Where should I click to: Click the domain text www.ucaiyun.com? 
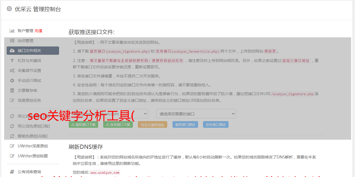(x=105, y=173)
